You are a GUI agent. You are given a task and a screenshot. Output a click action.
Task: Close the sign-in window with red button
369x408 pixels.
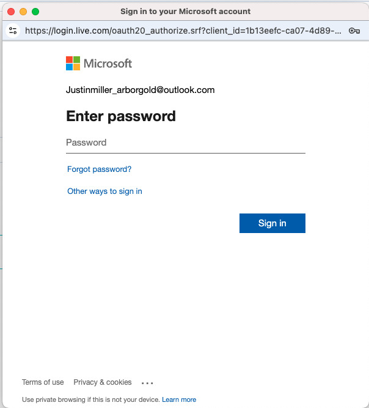tap(11, 12)
